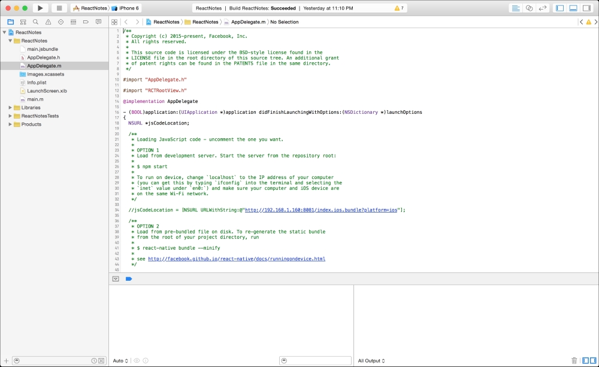Viewport: 599px width, 367px height.
Task: Open the Report navigator
Action: tap(99, 22)
